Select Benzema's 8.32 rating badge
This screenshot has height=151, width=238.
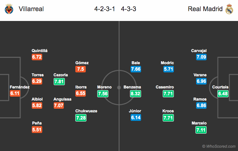136,94
